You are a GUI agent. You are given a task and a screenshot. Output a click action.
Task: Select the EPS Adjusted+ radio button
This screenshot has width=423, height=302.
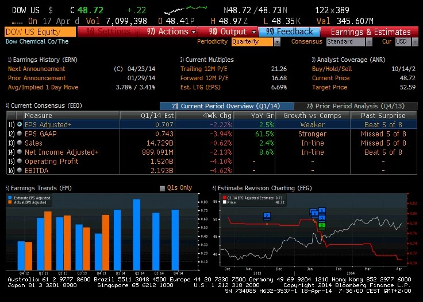[x=20, y=124]
